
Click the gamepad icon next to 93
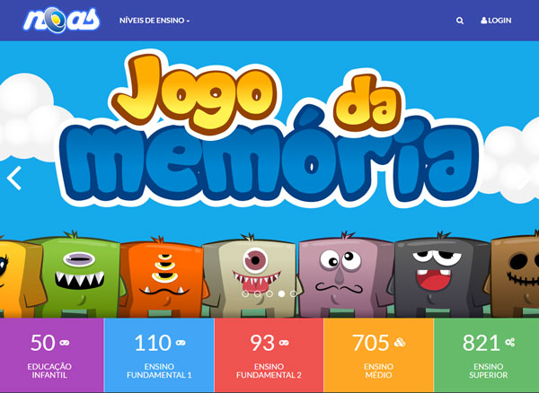click(x=284, y=343)
